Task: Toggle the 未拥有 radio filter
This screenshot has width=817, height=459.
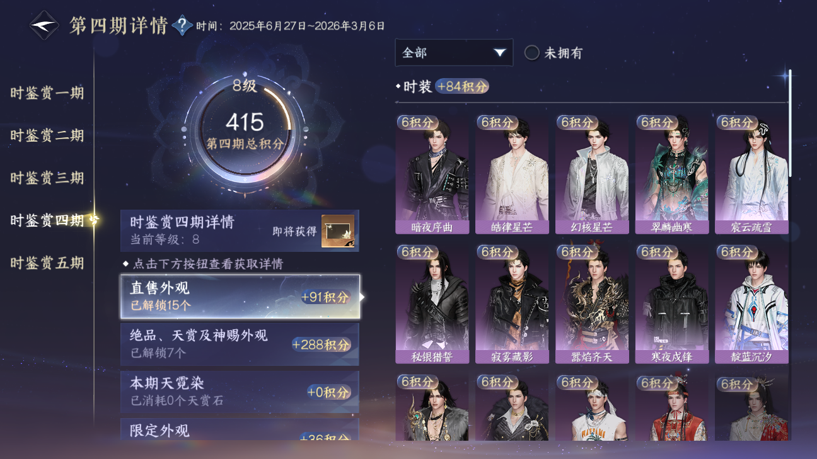Action: click(x=553, y=53)
